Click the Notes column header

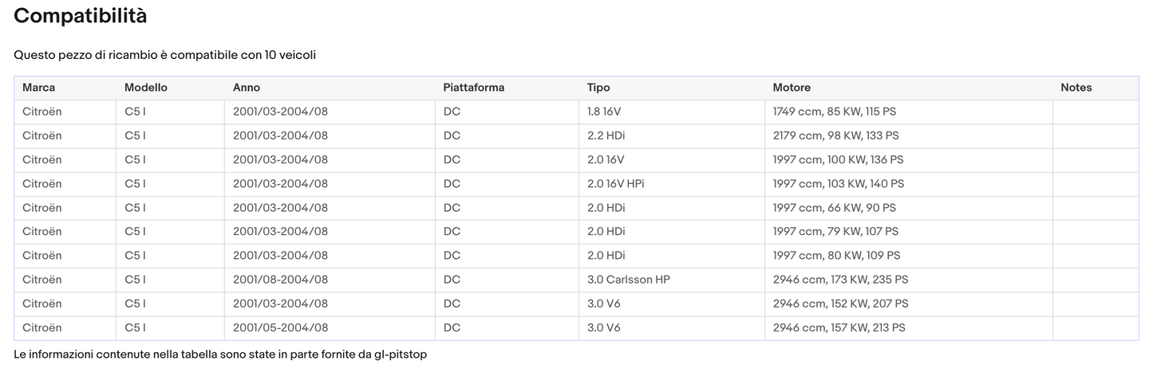[x=1076, y=88]
